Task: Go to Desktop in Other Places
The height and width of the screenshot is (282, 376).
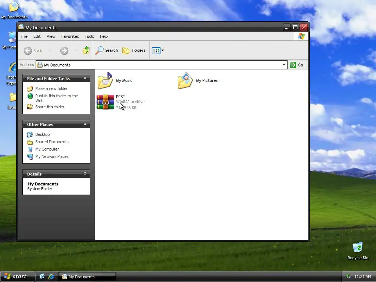Action: [43, 134]
